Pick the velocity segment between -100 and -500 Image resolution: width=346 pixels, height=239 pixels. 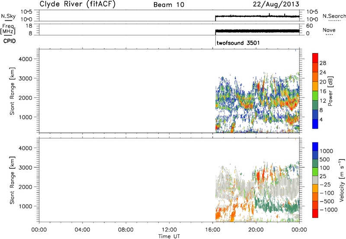pyautogui.click(x=315, y=197)
